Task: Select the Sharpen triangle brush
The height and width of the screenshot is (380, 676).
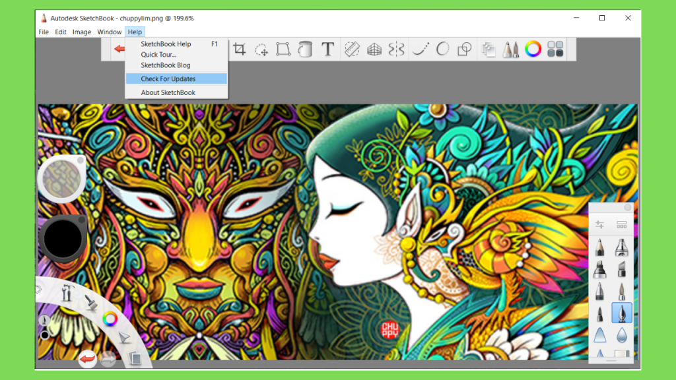Action: [x=599, y=335]
